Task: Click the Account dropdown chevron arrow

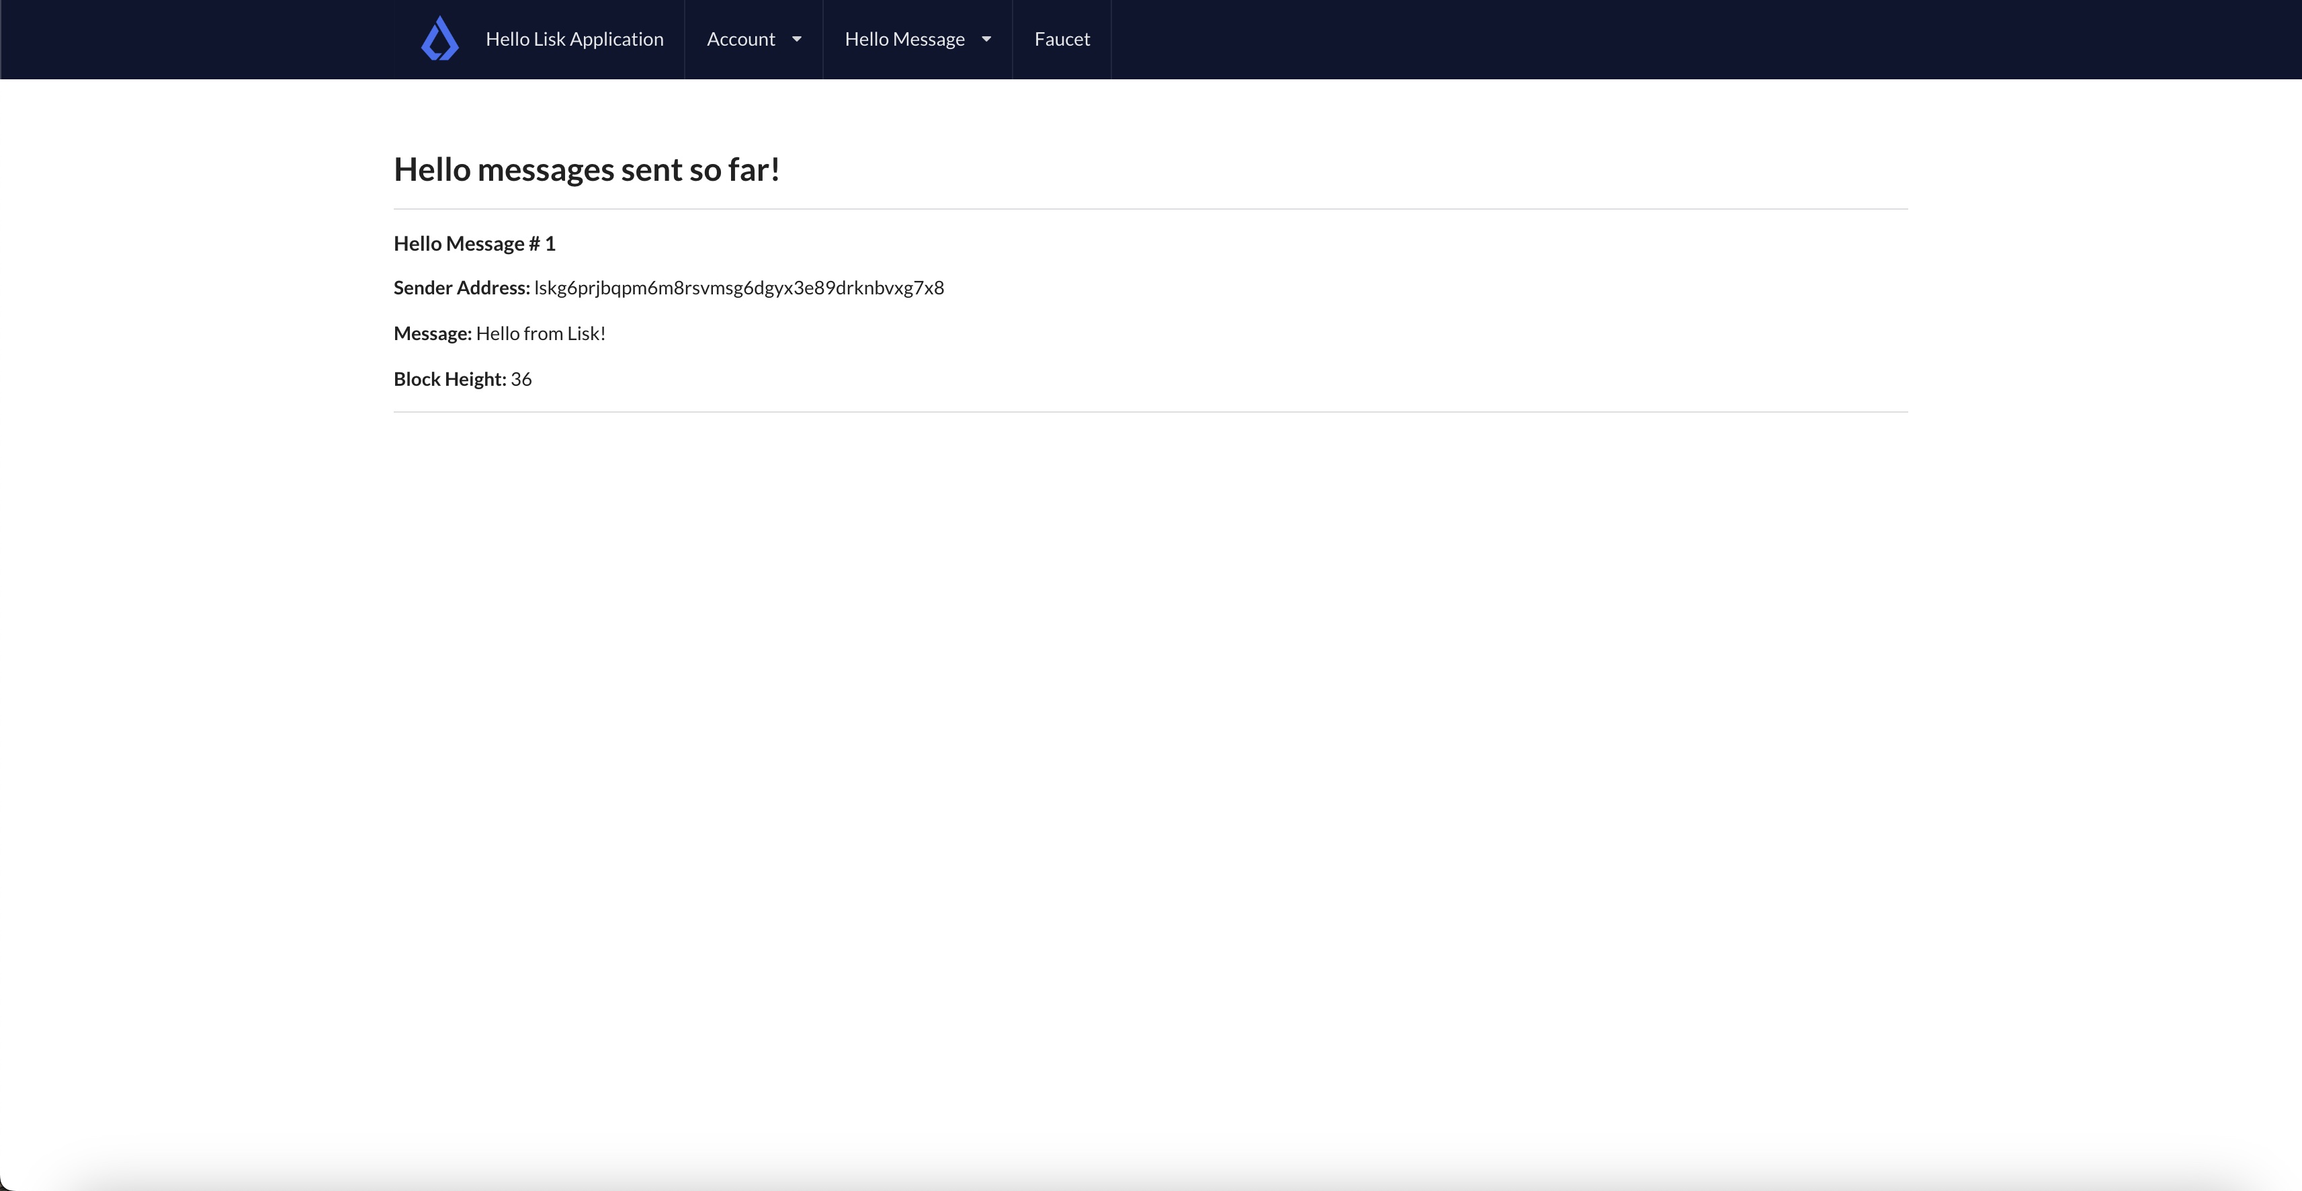Action: (796, 40)
